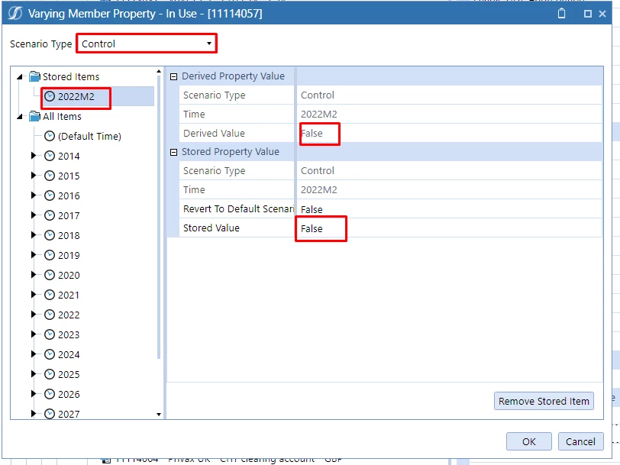Click the tree scroll down arrow

pos(159,415)
